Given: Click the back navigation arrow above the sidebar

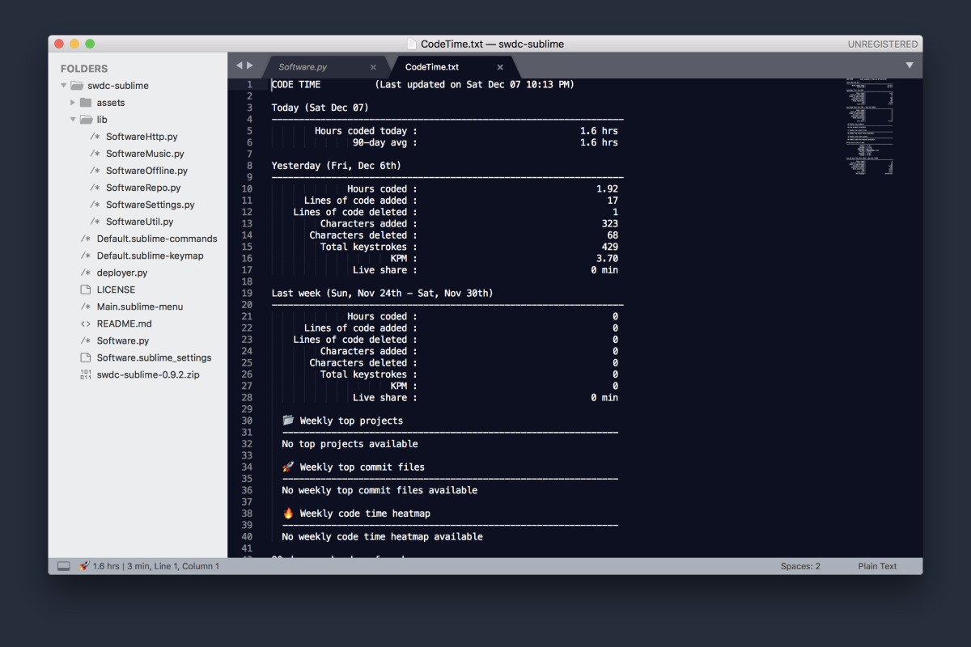Looking at the screenshot, I should 238,66.
